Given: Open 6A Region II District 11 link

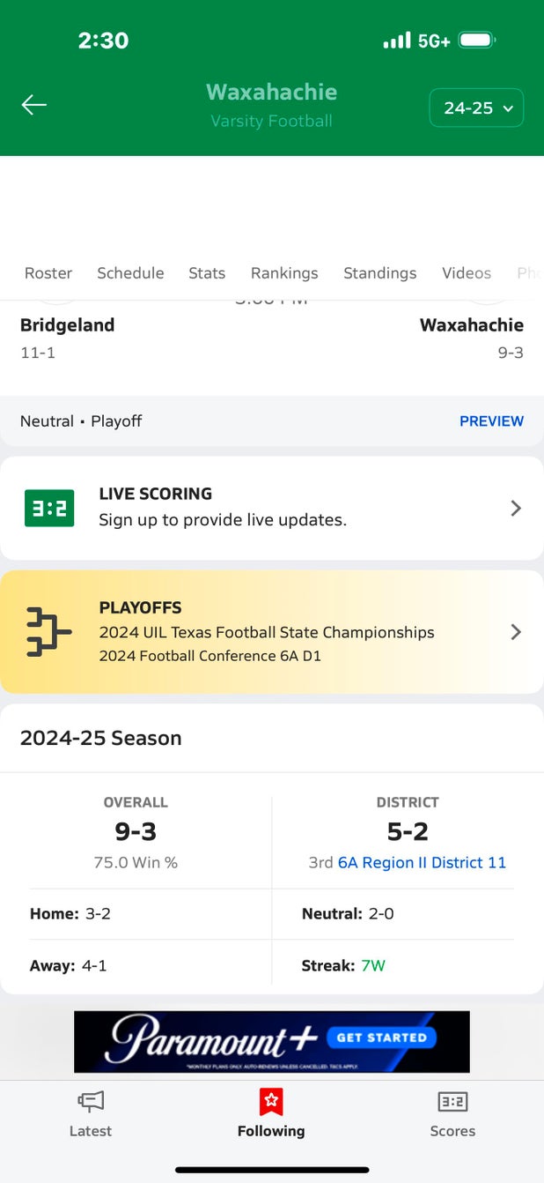Looking at the screenshot, I should [422, 862].
